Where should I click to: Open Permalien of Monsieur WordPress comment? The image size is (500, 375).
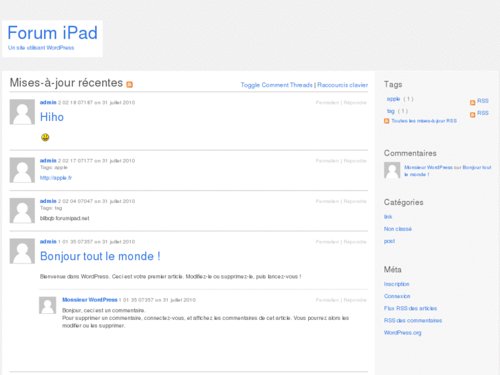click(x=327, y=300)
